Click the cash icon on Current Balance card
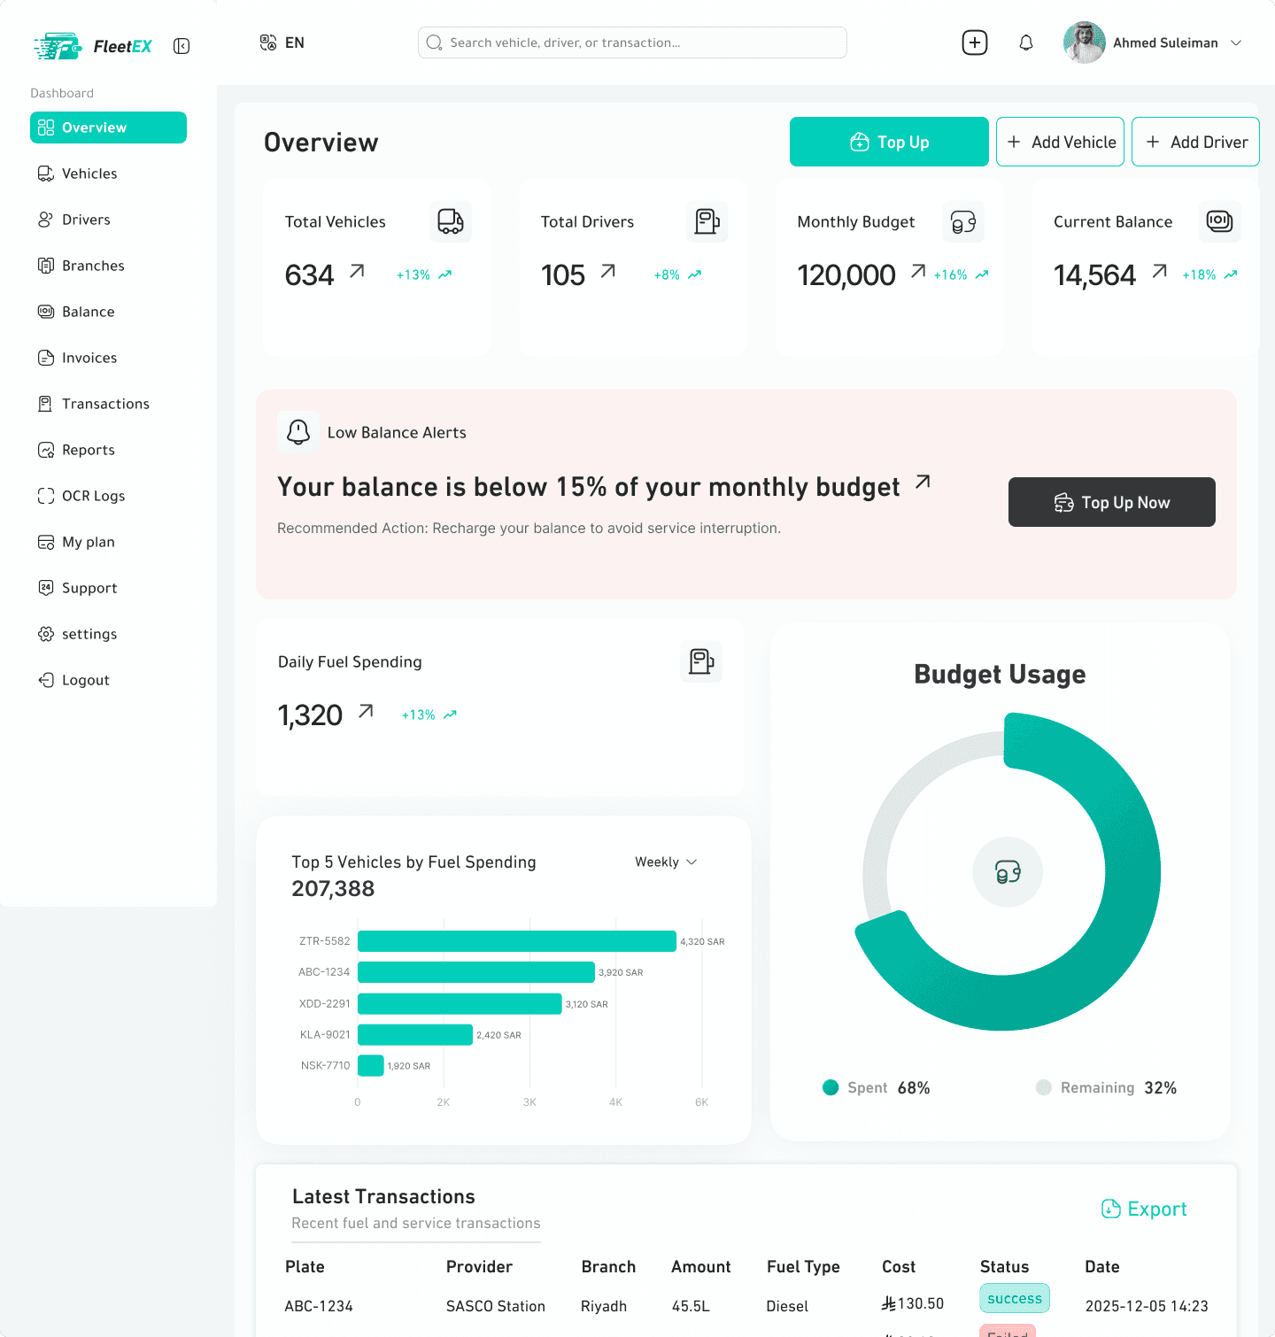 click(1220, 221)
